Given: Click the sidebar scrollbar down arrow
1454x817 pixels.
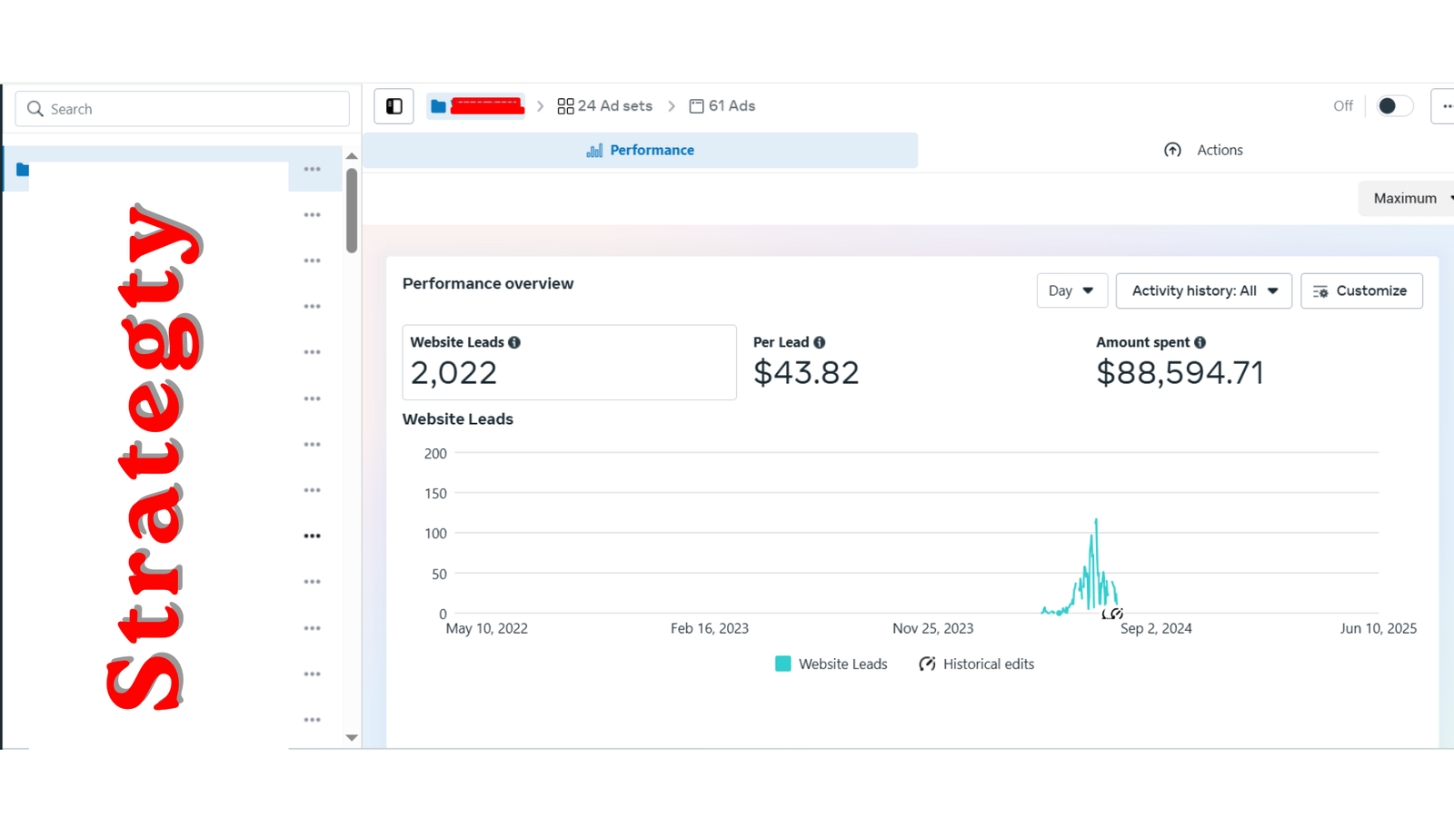Looking at the screenshot, I should [352, 738].
